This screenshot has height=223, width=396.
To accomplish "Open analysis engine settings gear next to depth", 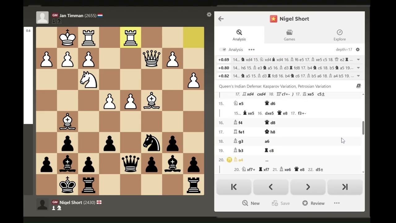I will (358, 50).
